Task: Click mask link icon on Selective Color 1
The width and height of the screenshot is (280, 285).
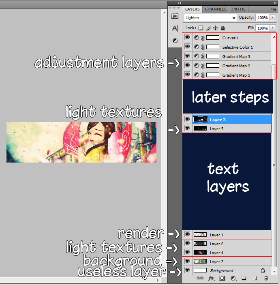Action: coord(203,47)
